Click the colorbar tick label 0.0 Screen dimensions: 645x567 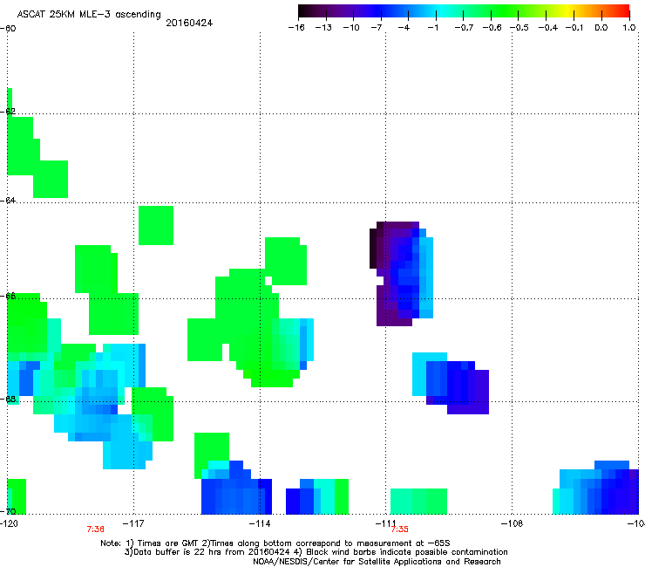click(x=601, y=28)
